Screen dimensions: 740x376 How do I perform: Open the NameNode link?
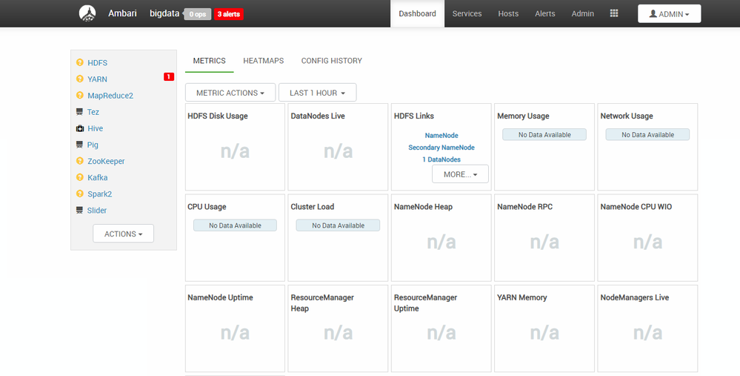pos(441,135)
